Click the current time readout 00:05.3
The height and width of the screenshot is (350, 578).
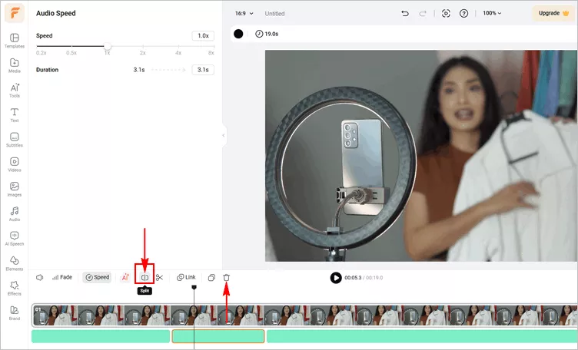[353, 278]
